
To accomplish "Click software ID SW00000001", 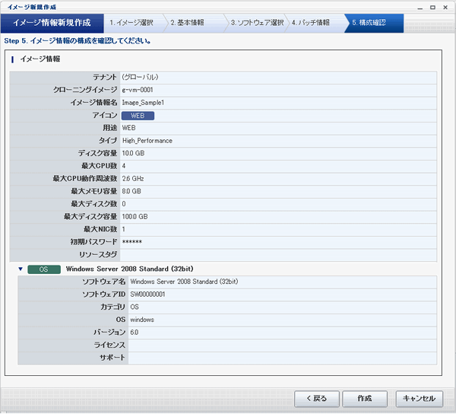I will point(147,295).
